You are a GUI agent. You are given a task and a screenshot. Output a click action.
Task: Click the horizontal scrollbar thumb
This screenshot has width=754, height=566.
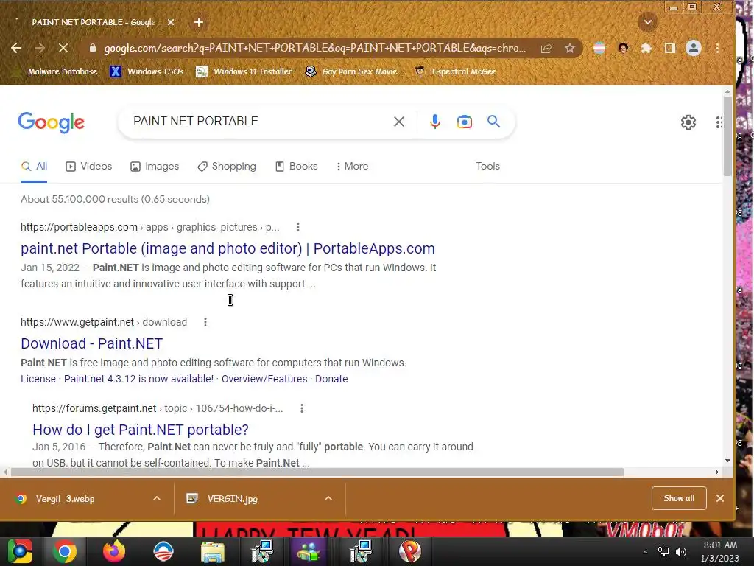click(317, 472)
